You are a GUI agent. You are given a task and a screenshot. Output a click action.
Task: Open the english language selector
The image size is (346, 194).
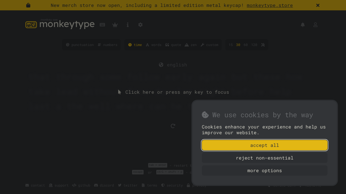(173, 65)
